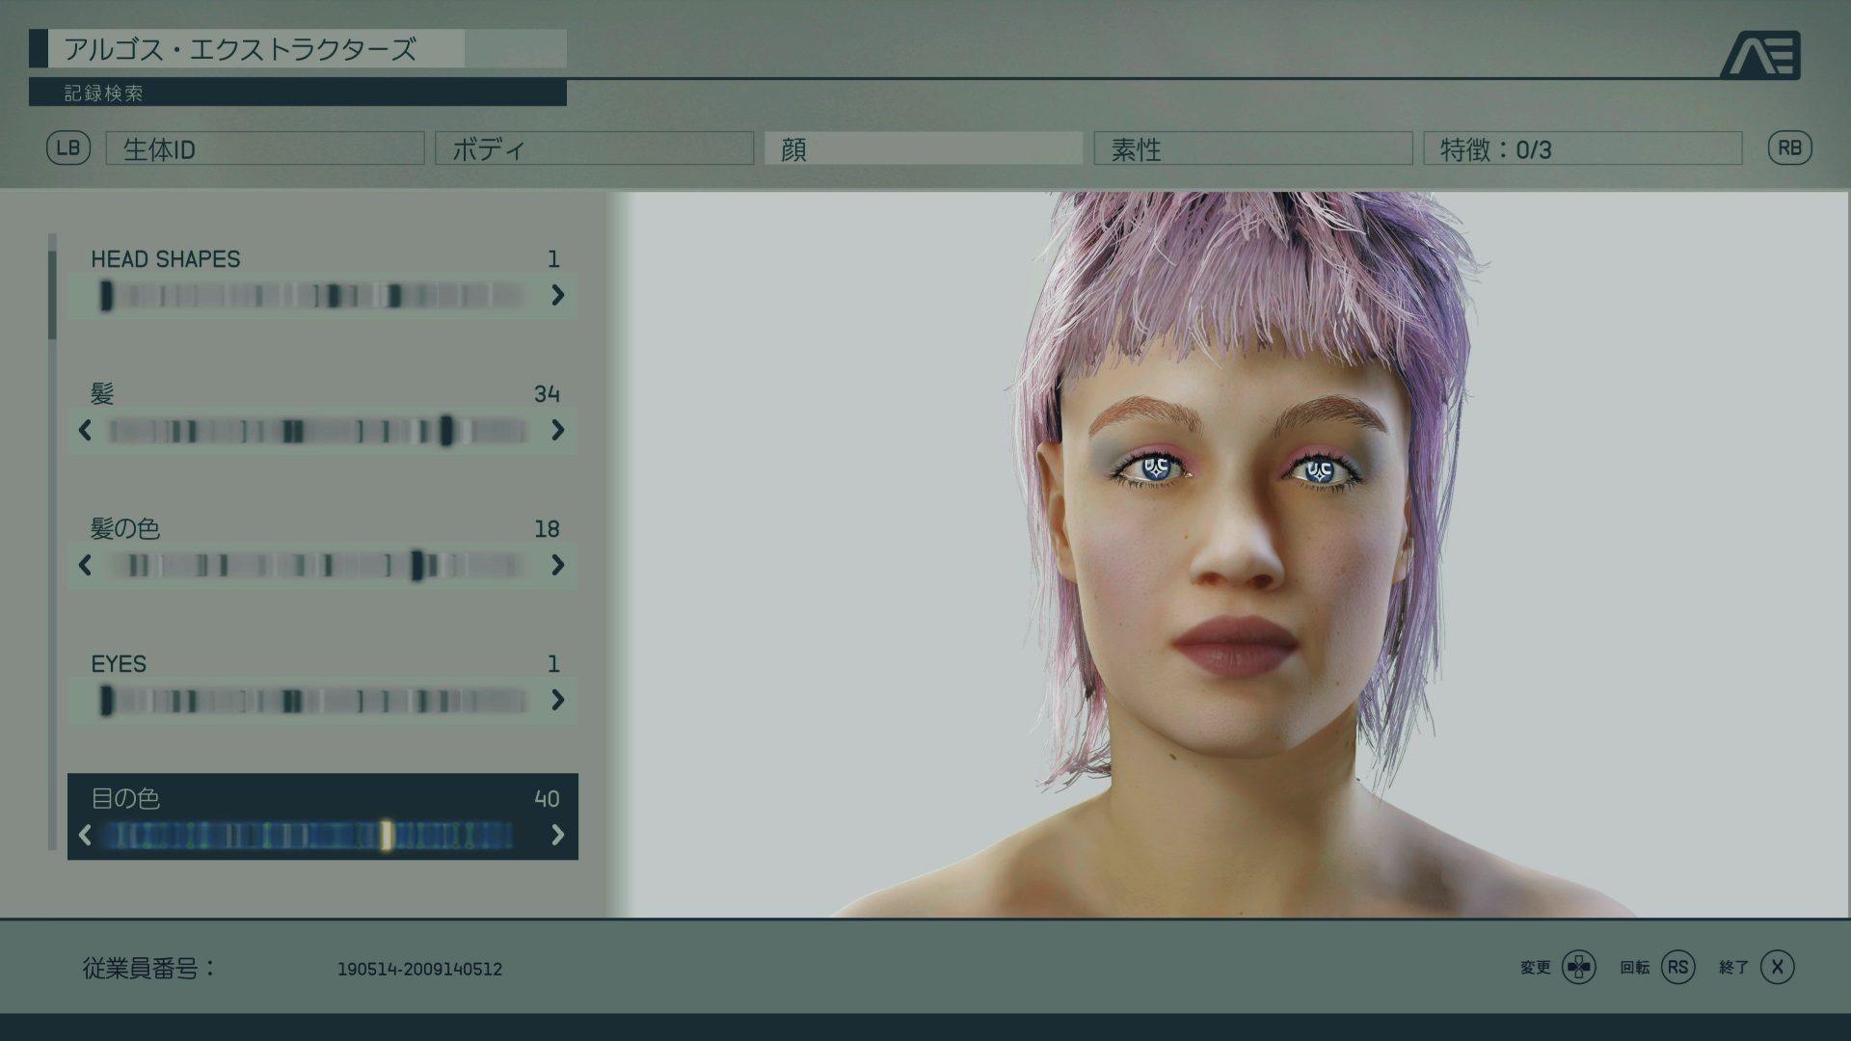
Task: Previous eye color (目の色) arrow
Action: pos(85,835)
